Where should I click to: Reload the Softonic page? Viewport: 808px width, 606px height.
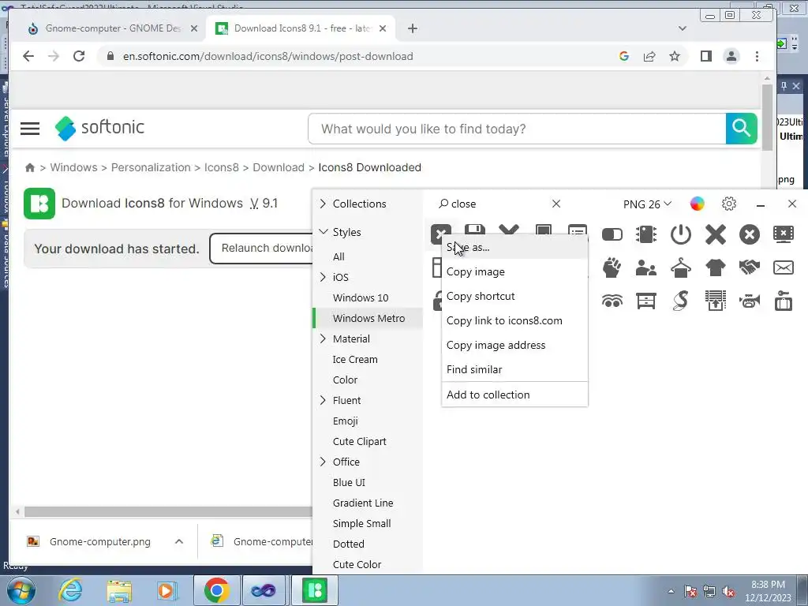coord(79,56)
